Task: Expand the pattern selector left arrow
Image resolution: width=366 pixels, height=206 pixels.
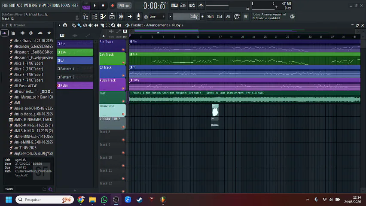Action: (170, 17)
